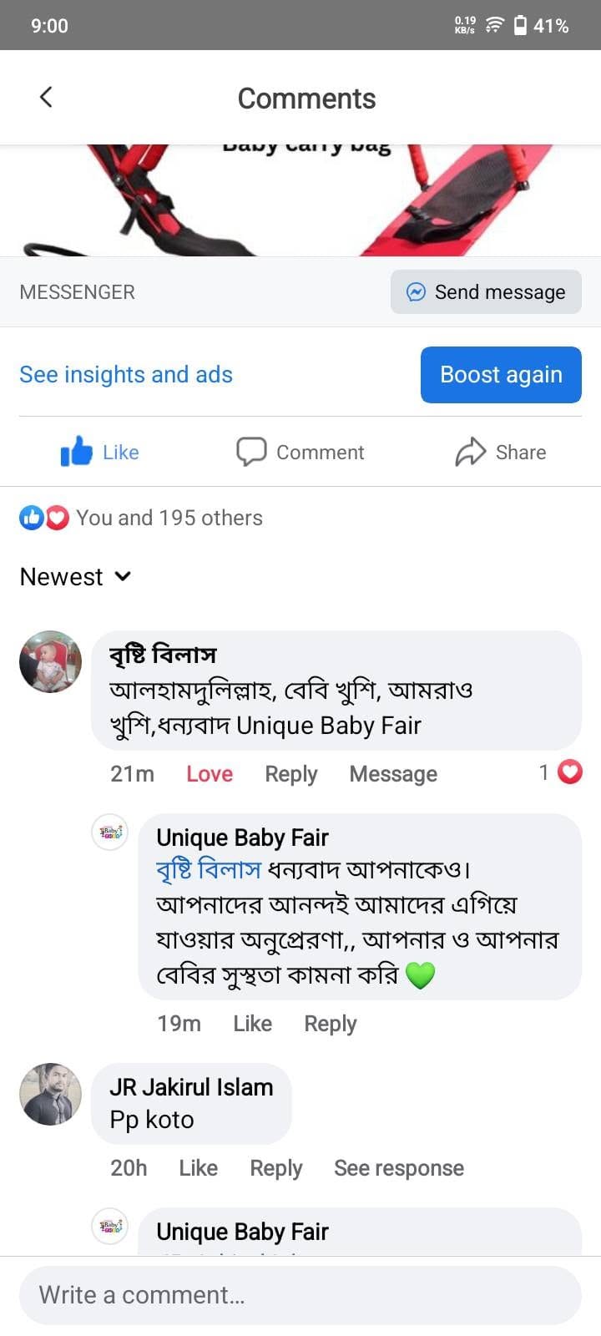Tap the thumbs-up Like icon

coord(77,452)
